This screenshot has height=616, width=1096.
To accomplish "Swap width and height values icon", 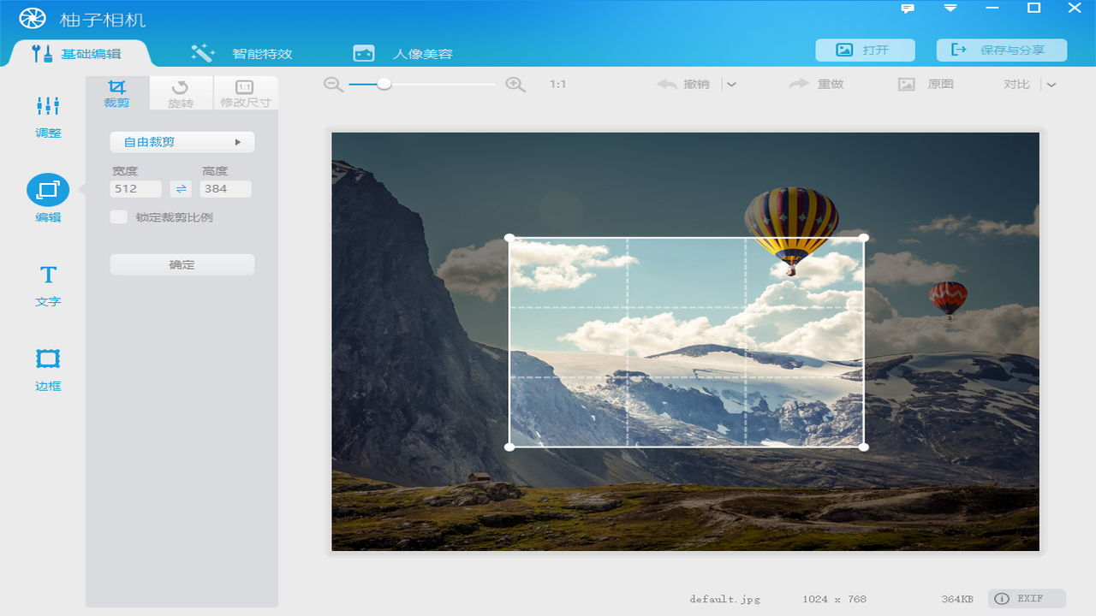I will 181,189.
